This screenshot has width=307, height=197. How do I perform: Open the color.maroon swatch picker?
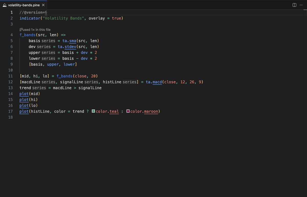click(128, 111)
